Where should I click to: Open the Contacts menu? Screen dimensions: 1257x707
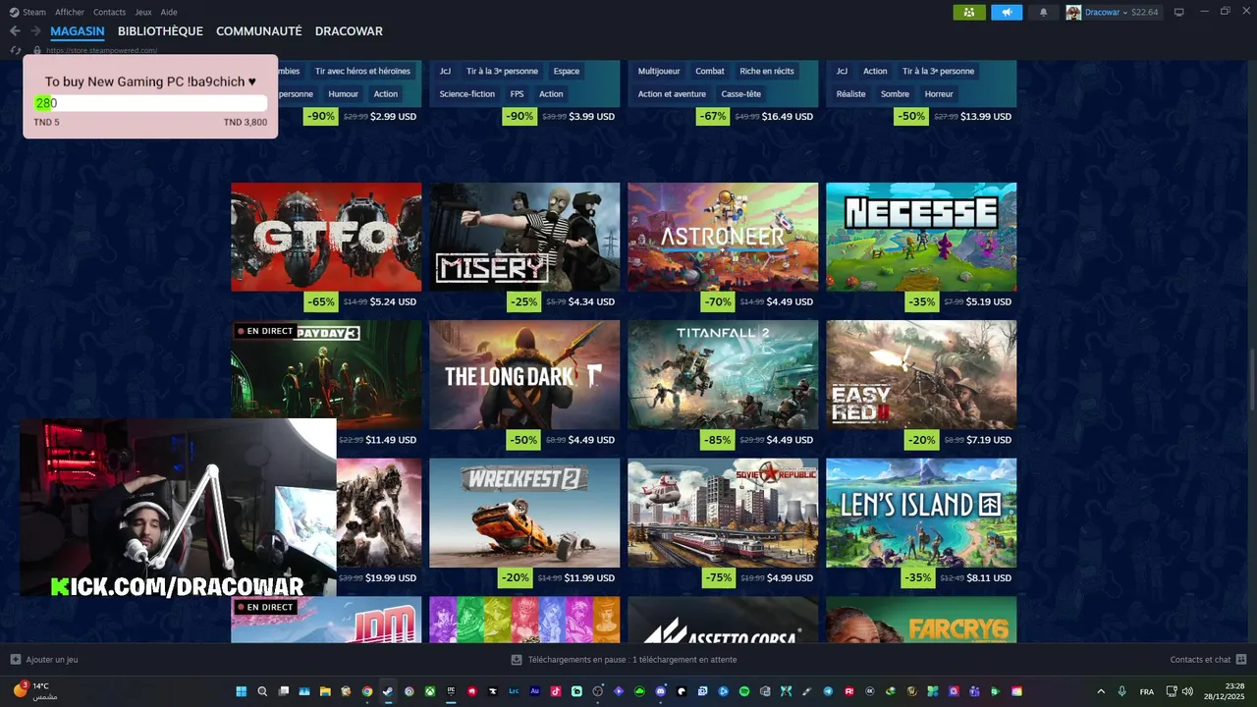click(x=109, y=12)
